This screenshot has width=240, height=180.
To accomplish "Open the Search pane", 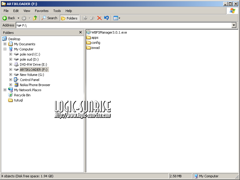I will coord(50,18).
